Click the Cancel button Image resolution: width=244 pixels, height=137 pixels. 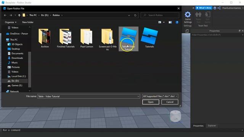[170, 102]
